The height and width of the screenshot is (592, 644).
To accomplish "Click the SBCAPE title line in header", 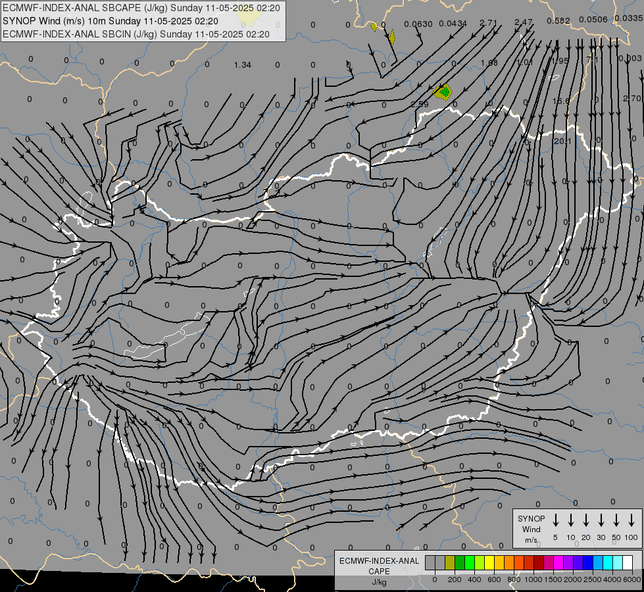I will (141, 8).
